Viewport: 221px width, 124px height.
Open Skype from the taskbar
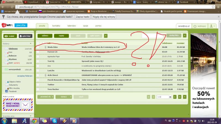pos(54,121)
